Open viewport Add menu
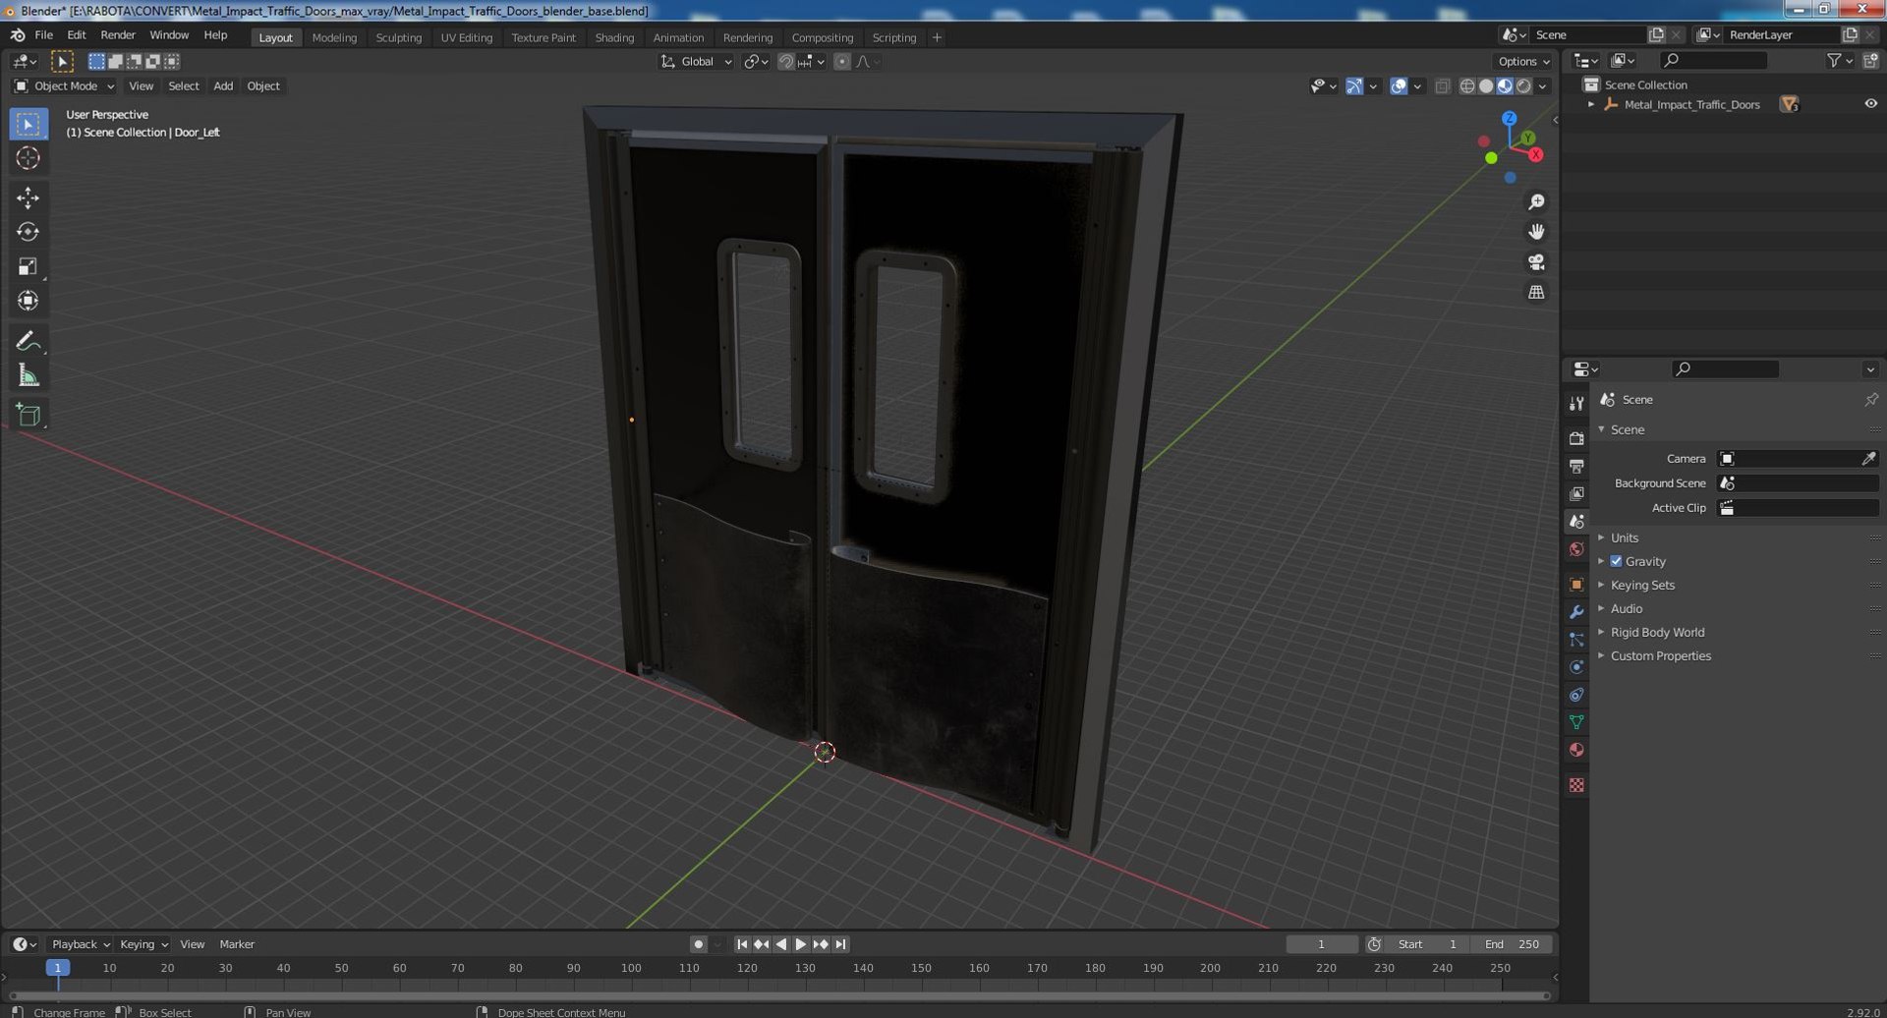Screen dimensions: 1887x1018 coord(223,86)
